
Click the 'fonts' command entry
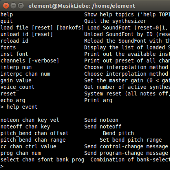point(8,48)
